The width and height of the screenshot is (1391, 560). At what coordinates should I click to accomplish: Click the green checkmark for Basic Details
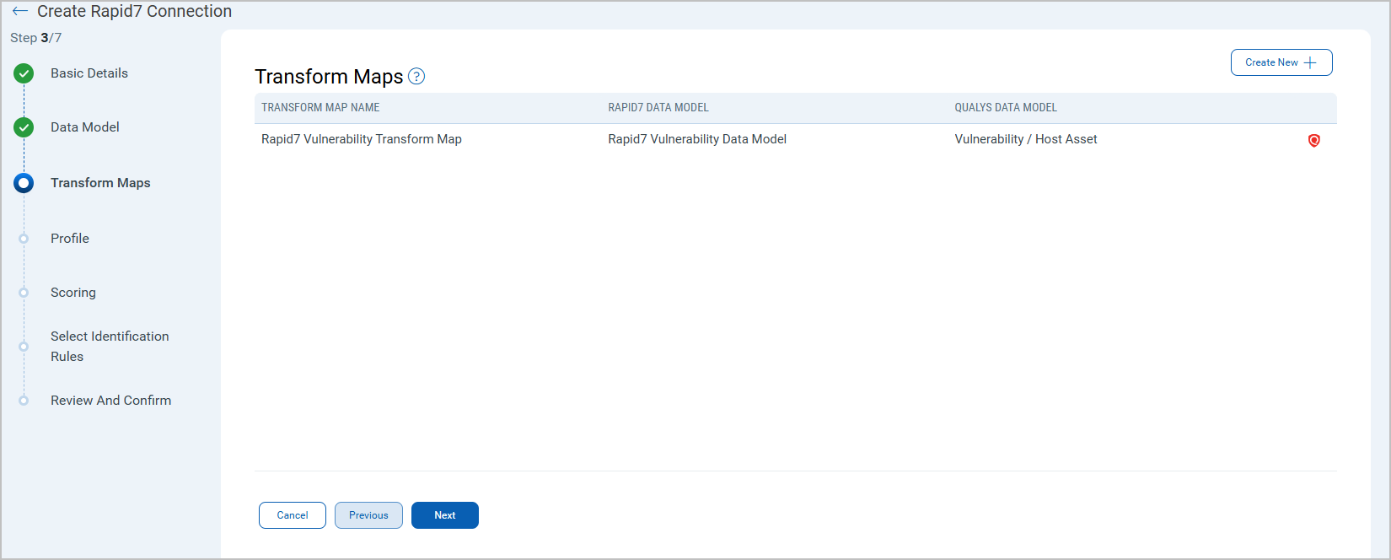[24, 73]
